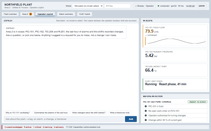Click the J. Moreau Operator button
Viewport: 211px width, 131px height.
coord(144,6)
